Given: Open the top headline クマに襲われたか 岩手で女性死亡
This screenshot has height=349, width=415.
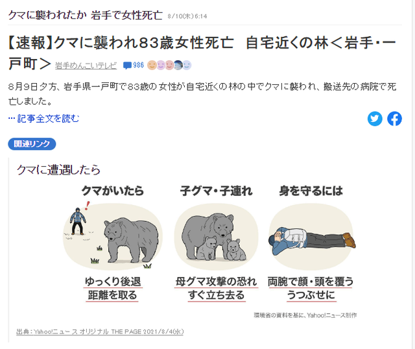Looking at the screenshot, I should 85,16.
